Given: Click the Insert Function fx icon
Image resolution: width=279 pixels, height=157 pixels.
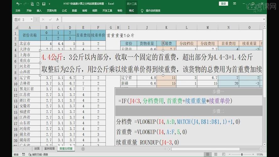Looking at the screenshot, I should (57, 19).
